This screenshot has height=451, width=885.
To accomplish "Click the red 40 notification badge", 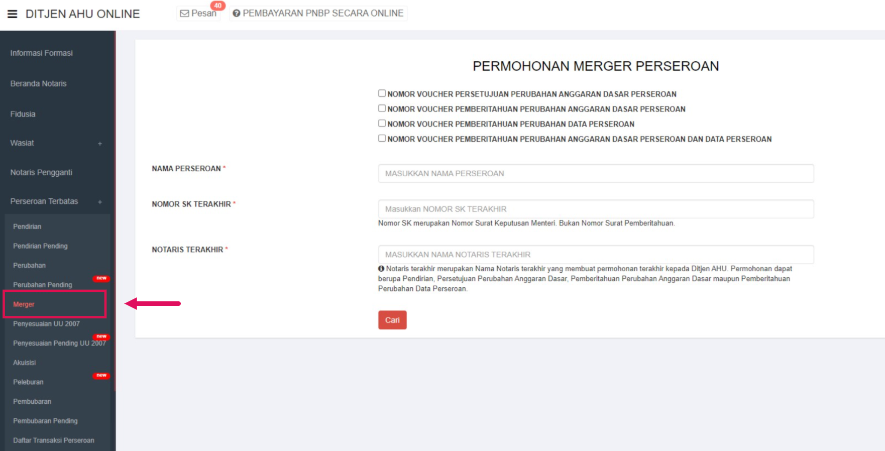I will coord(217,6).
